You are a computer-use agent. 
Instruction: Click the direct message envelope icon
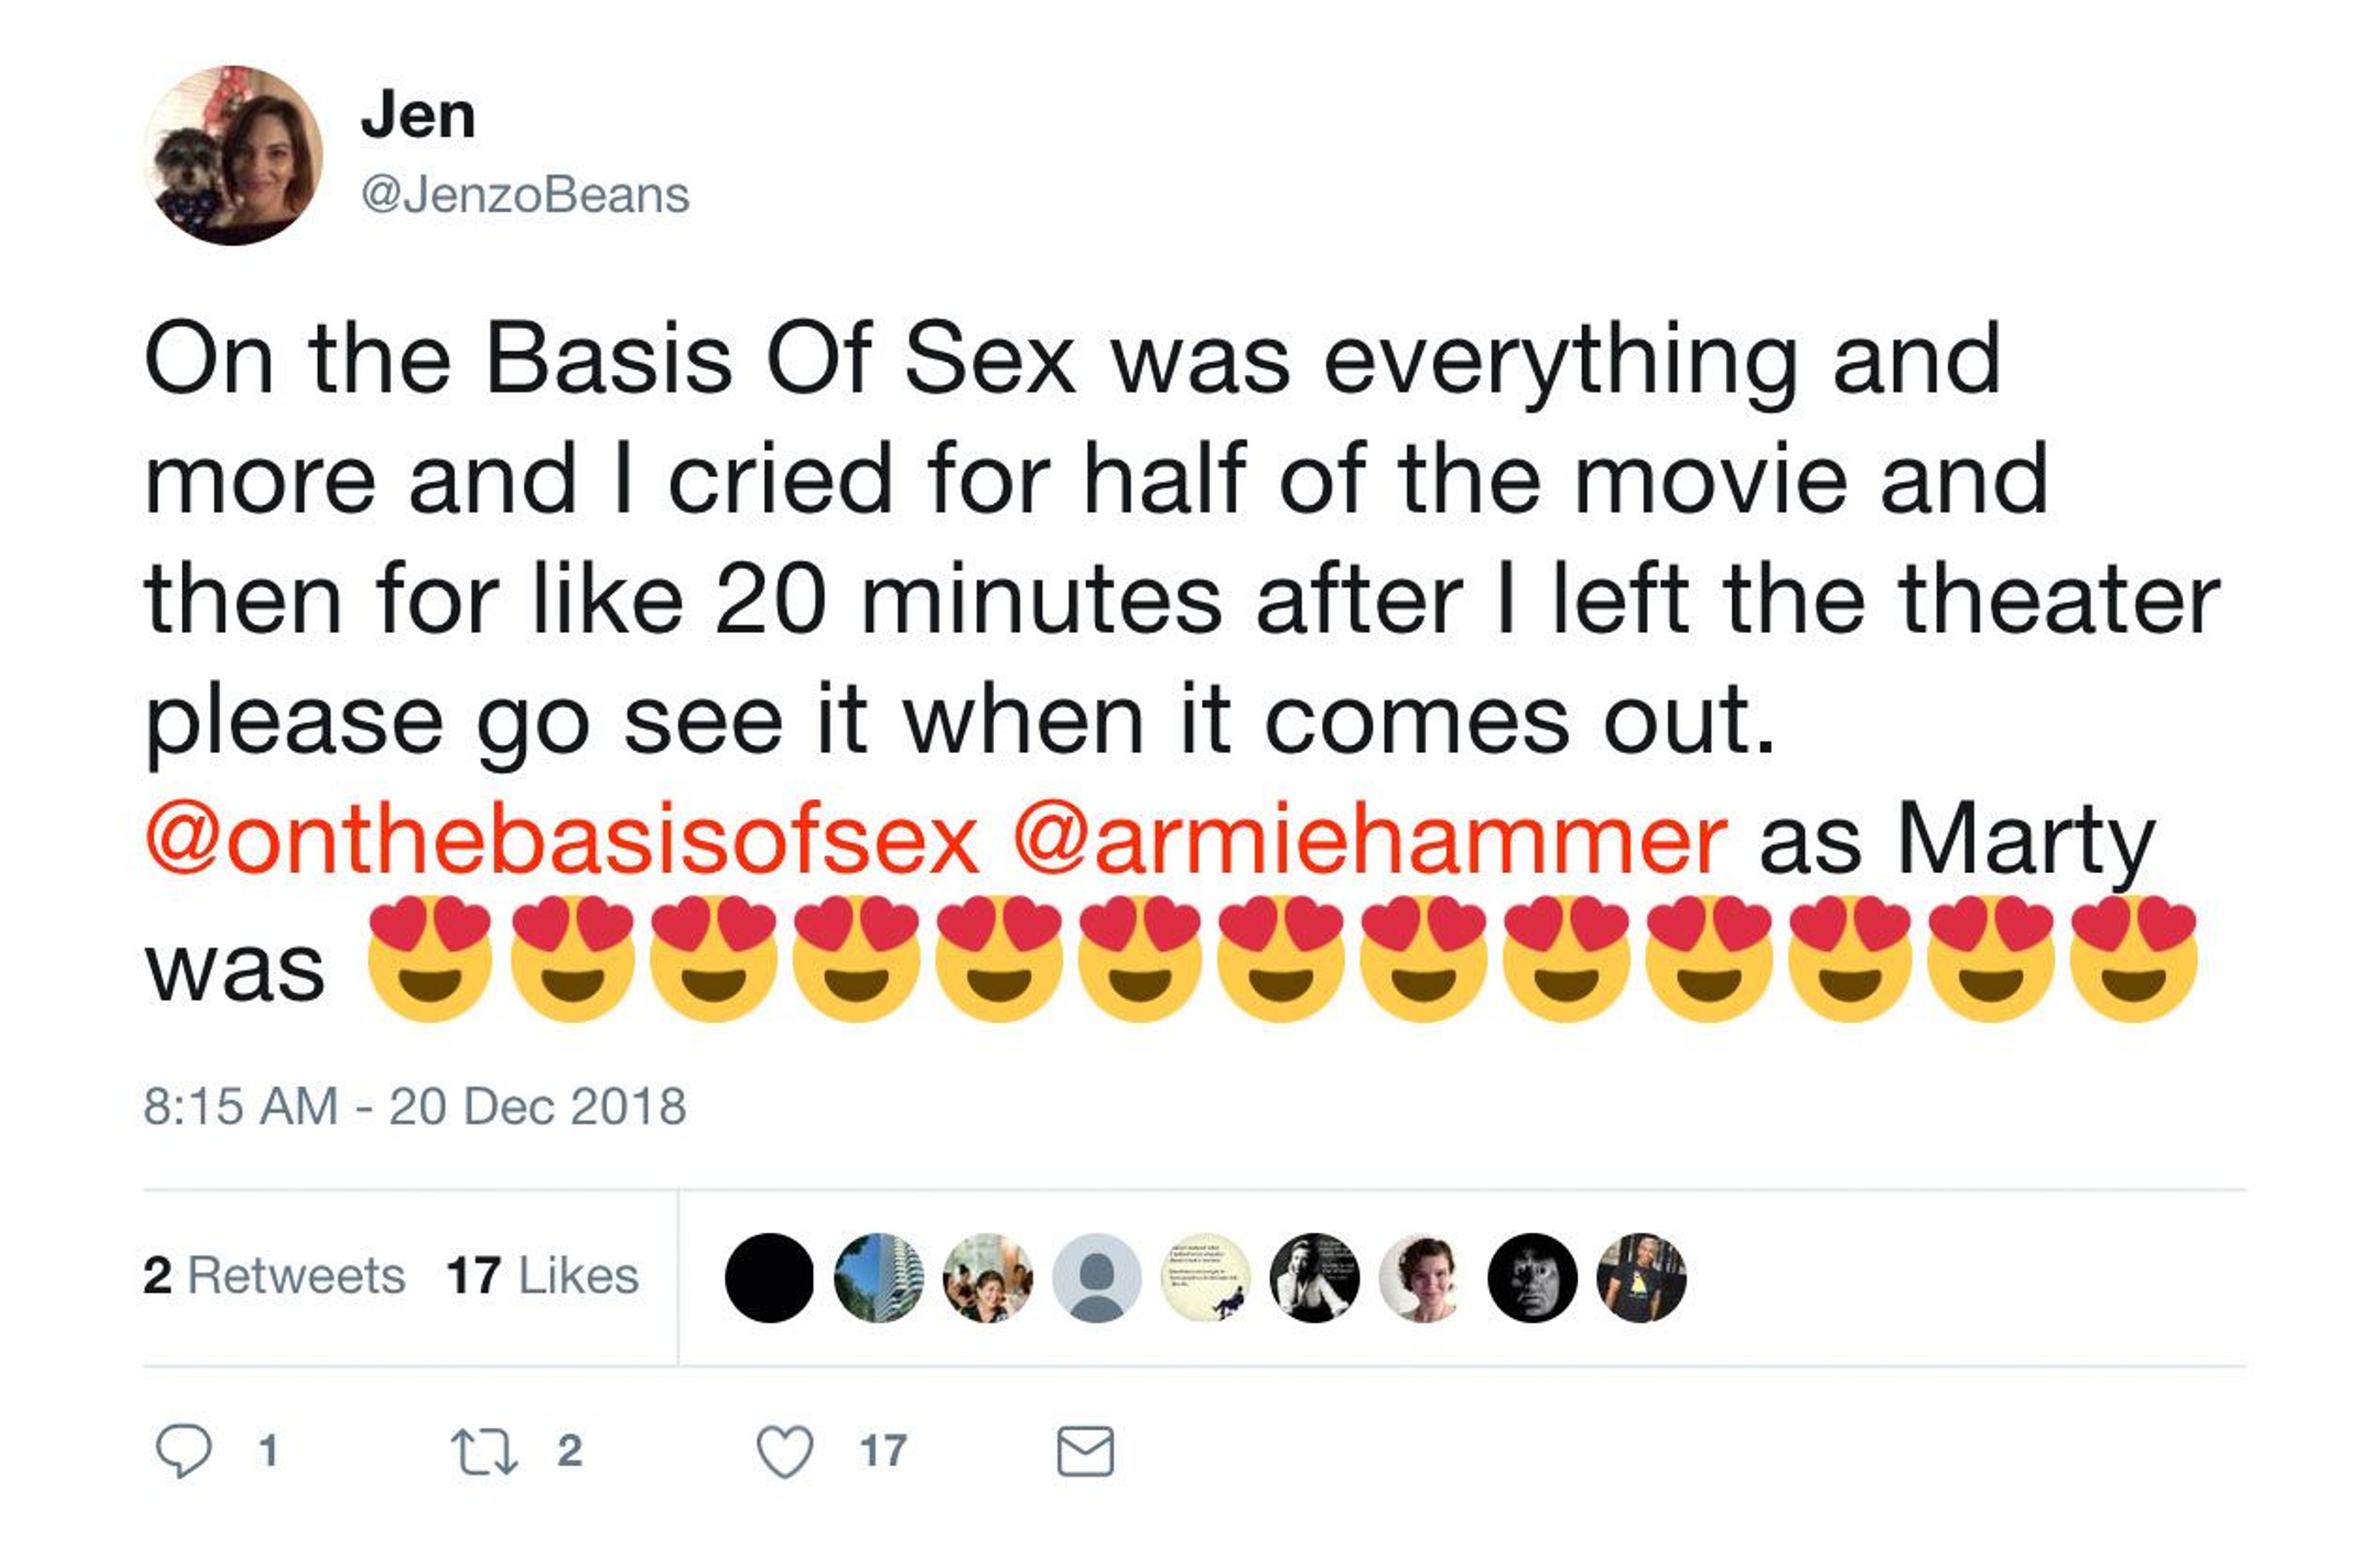click(x=1085, y=1451)
